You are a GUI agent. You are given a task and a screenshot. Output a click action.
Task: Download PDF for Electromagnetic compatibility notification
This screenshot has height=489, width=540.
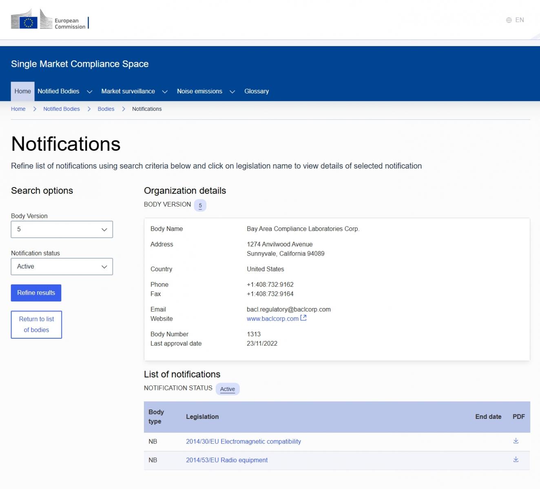point(516,441)
